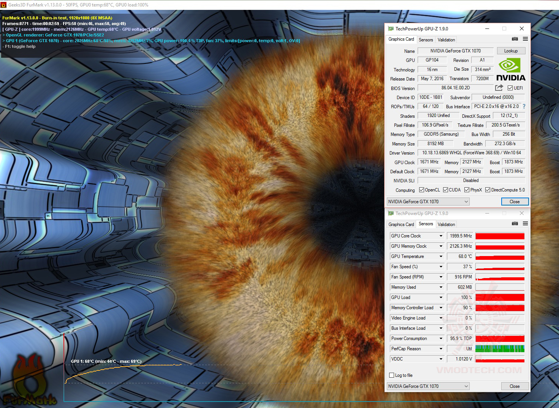
Task: Select Sensors tab in the GPU-Z window showing sensors
Action: point(426,224)
